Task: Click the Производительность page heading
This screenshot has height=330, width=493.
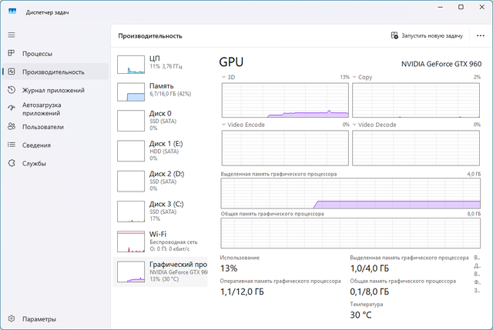Action: 150,36
